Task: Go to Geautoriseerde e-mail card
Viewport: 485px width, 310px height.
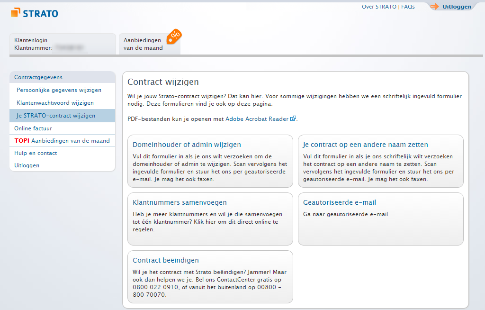Action: tap(340, 202)
